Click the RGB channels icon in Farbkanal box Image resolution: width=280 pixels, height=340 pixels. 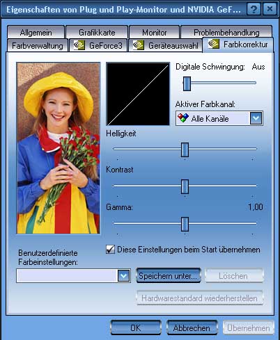click(x=183, y=118)
